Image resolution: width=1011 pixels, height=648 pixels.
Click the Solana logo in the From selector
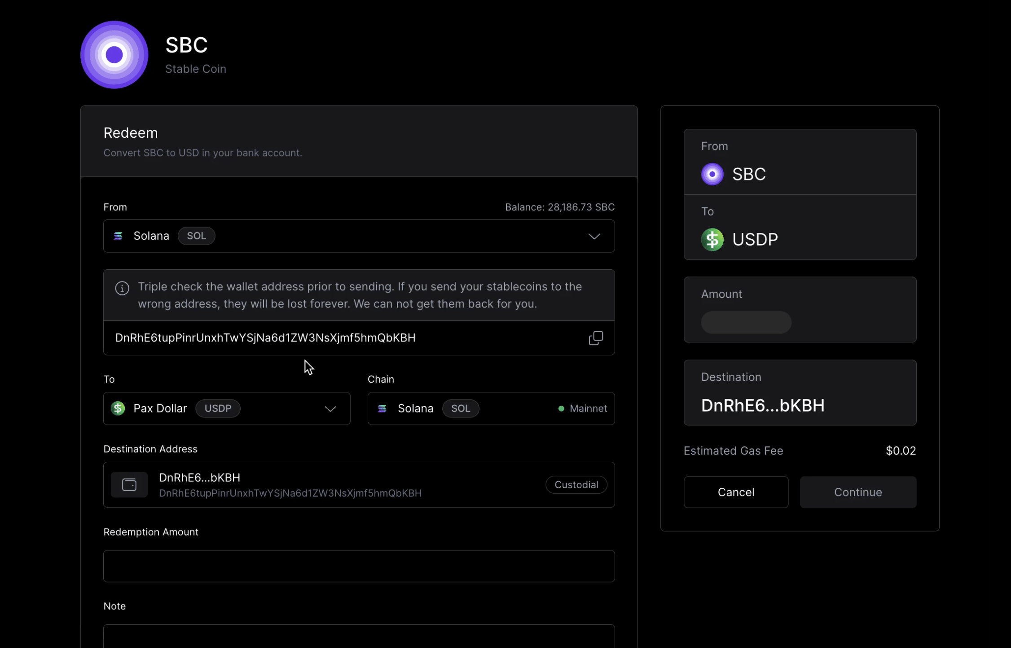118,236
